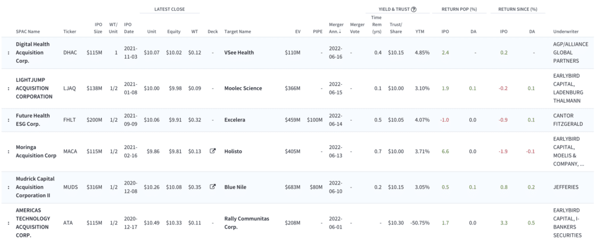This screenshot has width=609, height=238.
Task: Select the Excelera target name
Action: click(234, 120)
